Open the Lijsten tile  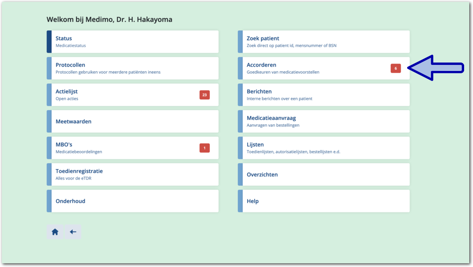[323, 148]
